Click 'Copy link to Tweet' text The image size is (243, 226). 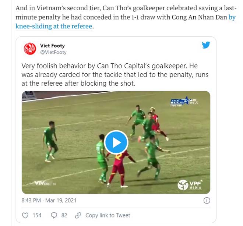[x=108, y=215]
